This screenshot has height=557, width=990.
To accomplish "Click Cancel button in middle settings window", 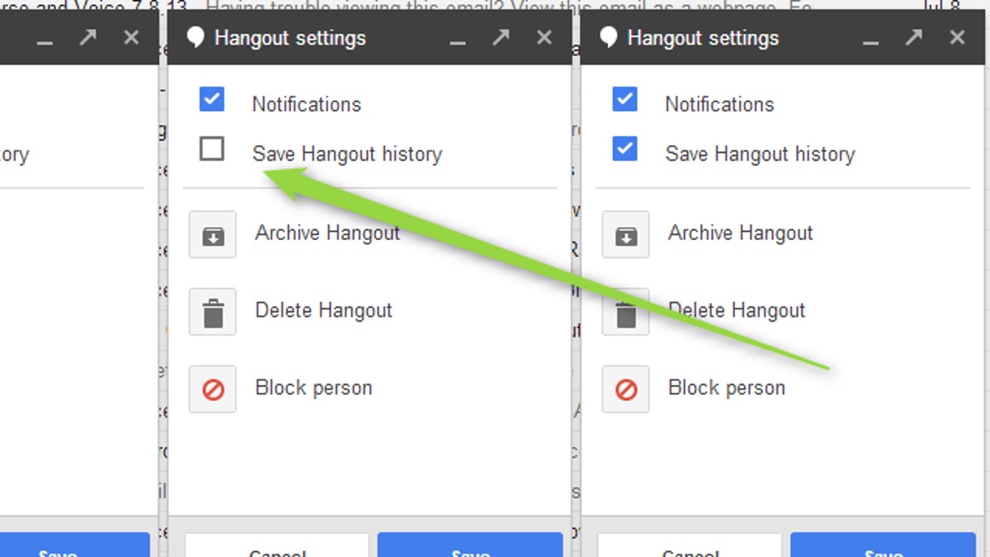I will [276, 545].
